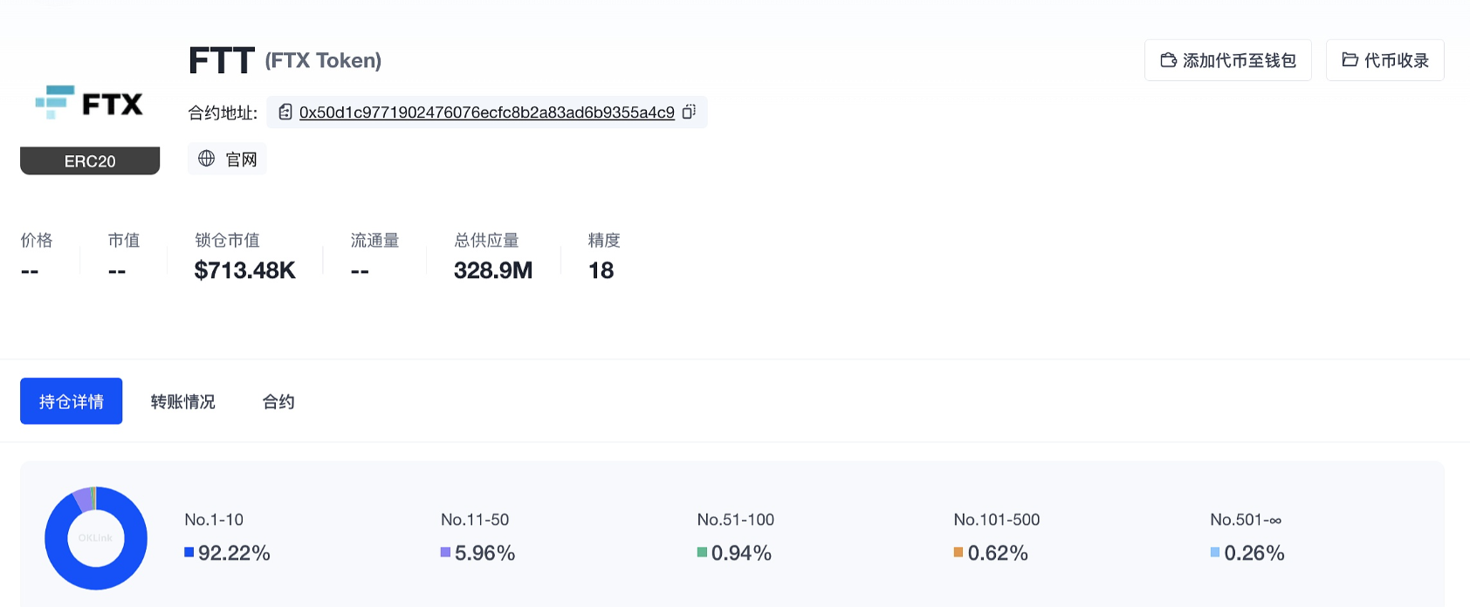Copy the contract address with copy icon
Viewport: 1470px width, 607px height.
click(x=689, y=112)
